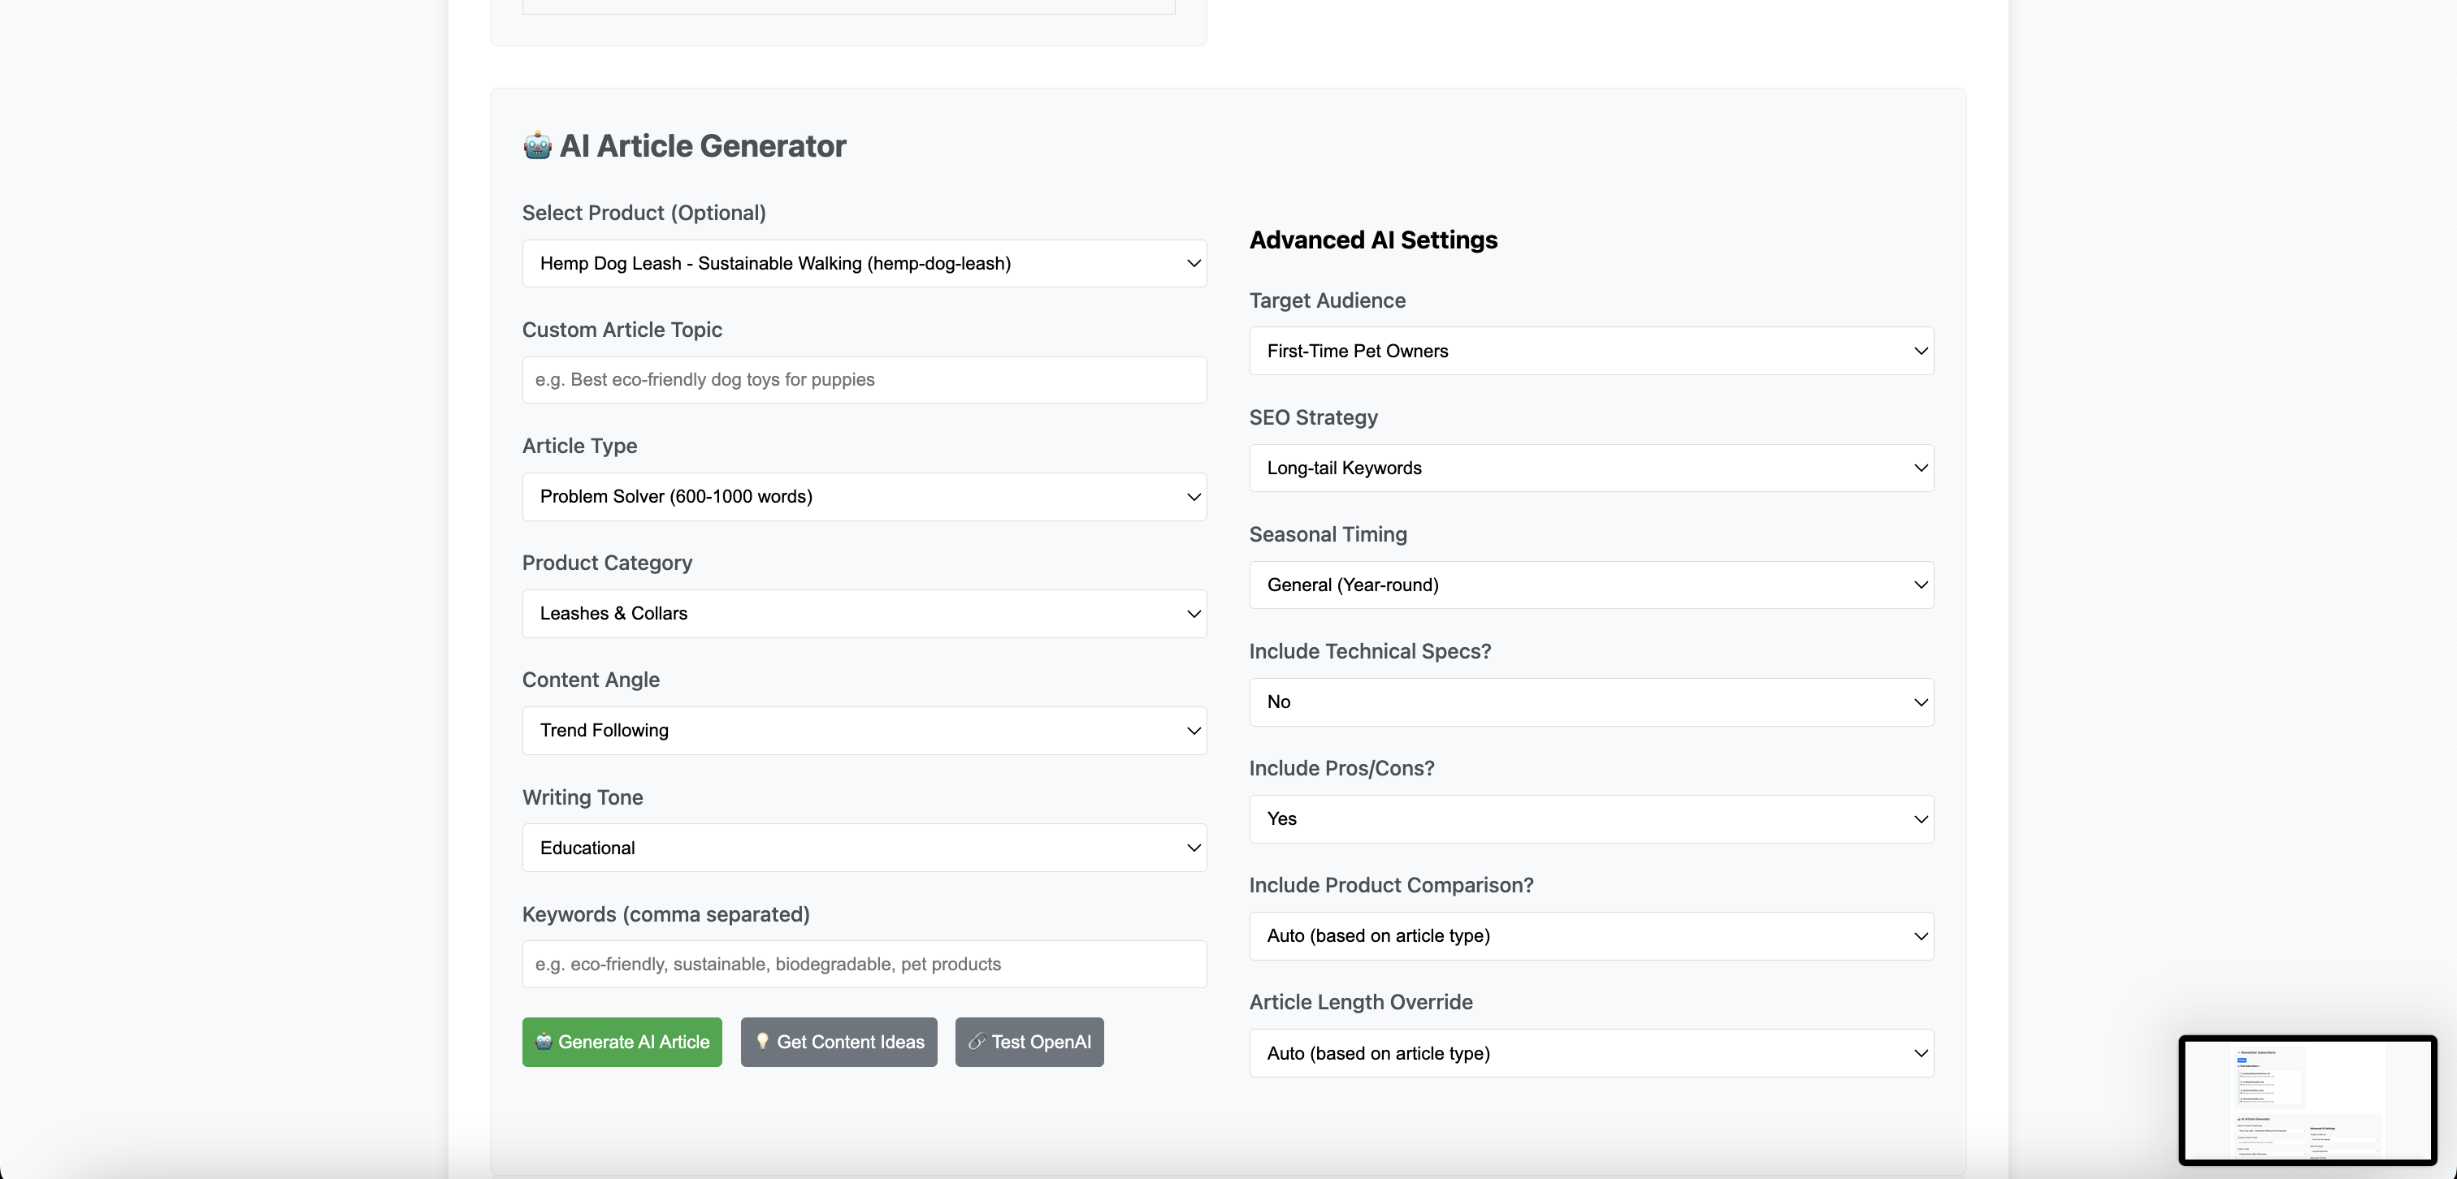Viewport: 2457px width, 1179px height.
Task: Open the Seasonal Timing dropdown
Action: coord(1591,585)
